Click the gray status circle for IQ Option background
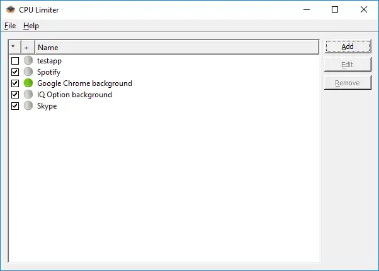Screen dimensions: 379x271 pos(28,95)
